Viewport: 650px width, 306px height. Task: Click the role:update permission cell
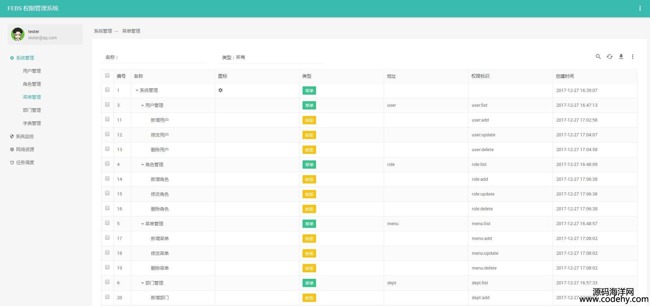coord(483,194)
